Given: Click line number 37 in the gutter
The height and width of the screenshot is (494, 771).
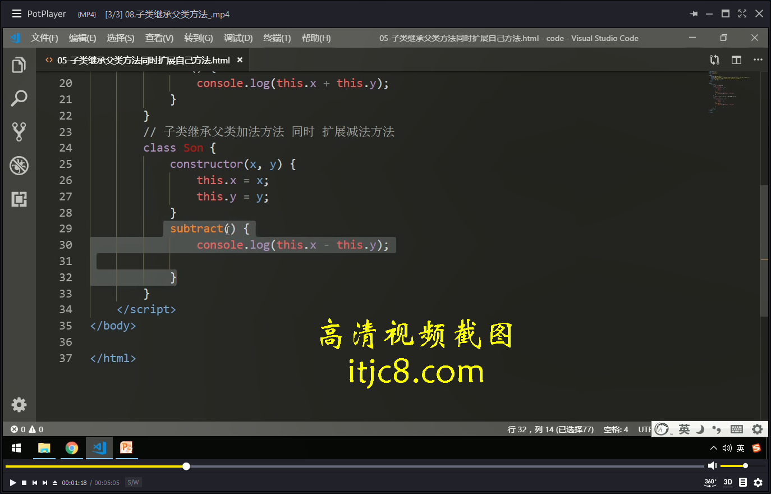Looking at the screenshot, I should click(66, 358).
